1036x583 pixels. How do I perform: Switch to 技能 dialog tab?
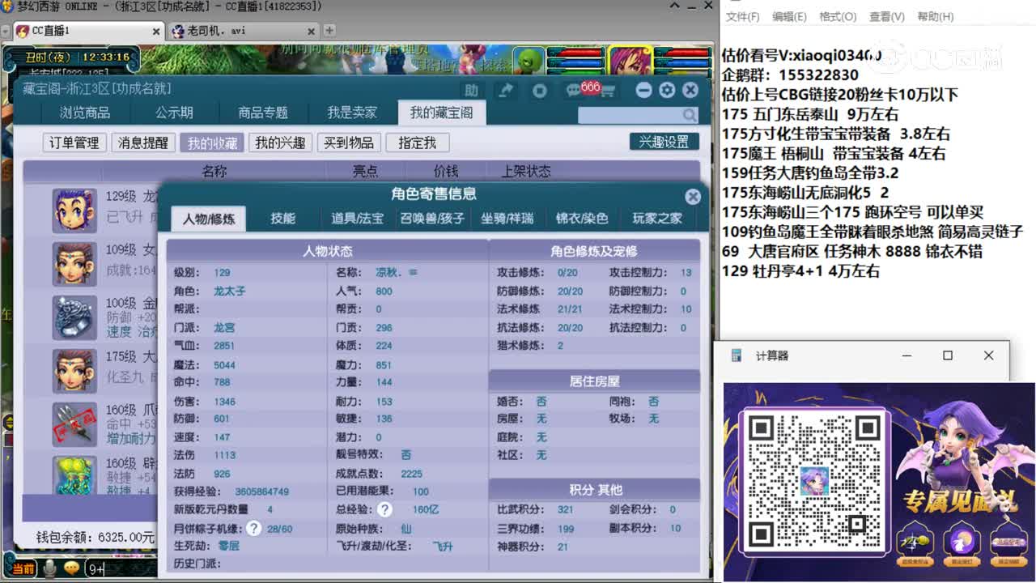coord(283,219)
